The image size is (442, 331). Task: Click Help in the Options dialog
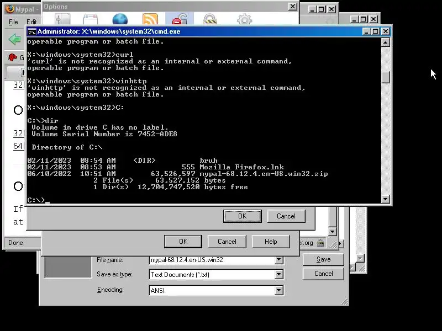coord(271,242)
